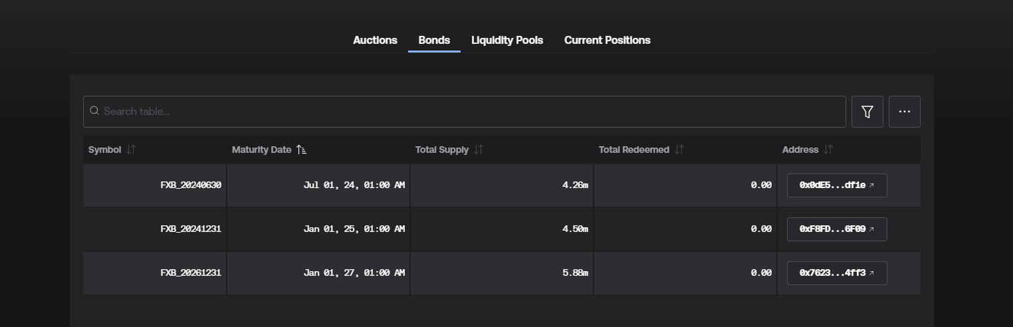Open the three-dot more options menu

tap(904, 112)
